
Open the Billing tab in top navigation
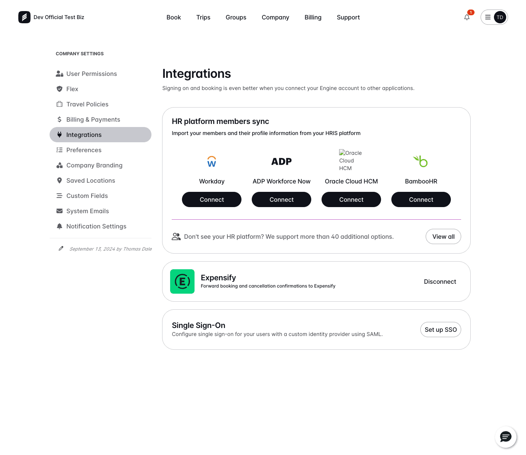tap(313, 17)
